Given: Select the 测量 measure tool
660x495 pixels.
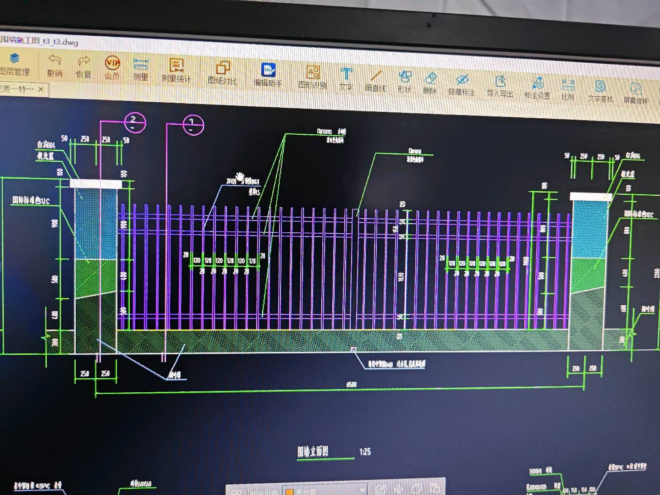Looking at the screenshot, I should [x=140, y=70].
